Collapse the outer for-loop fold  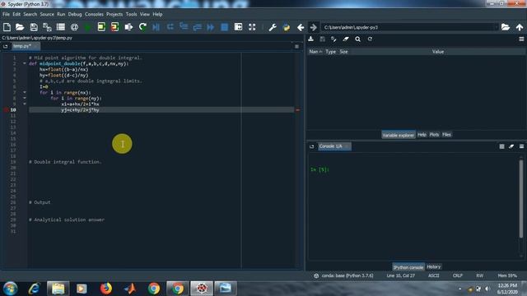click(x=25, y=92)
